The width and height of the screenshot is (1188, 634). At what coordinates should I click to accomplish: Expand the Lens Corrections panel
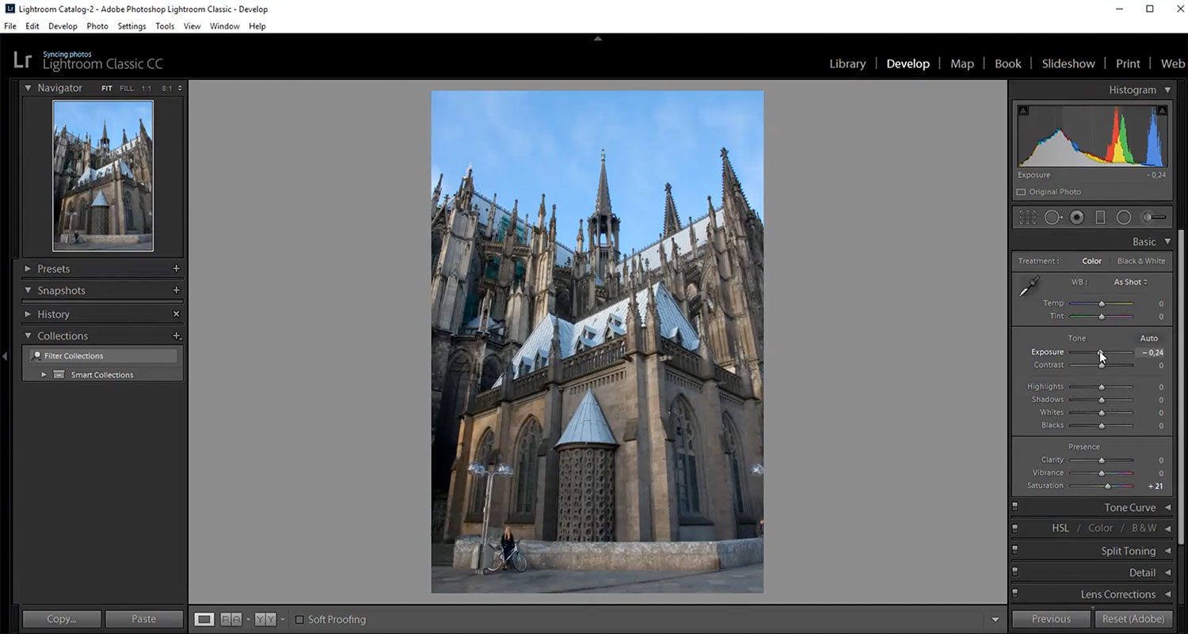[x=1118, y=594]
